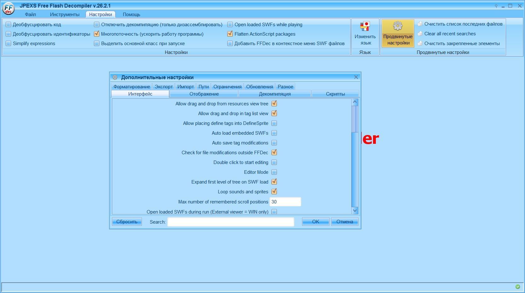
Task: Confirm settings with OK button
Action: [316, 222]
